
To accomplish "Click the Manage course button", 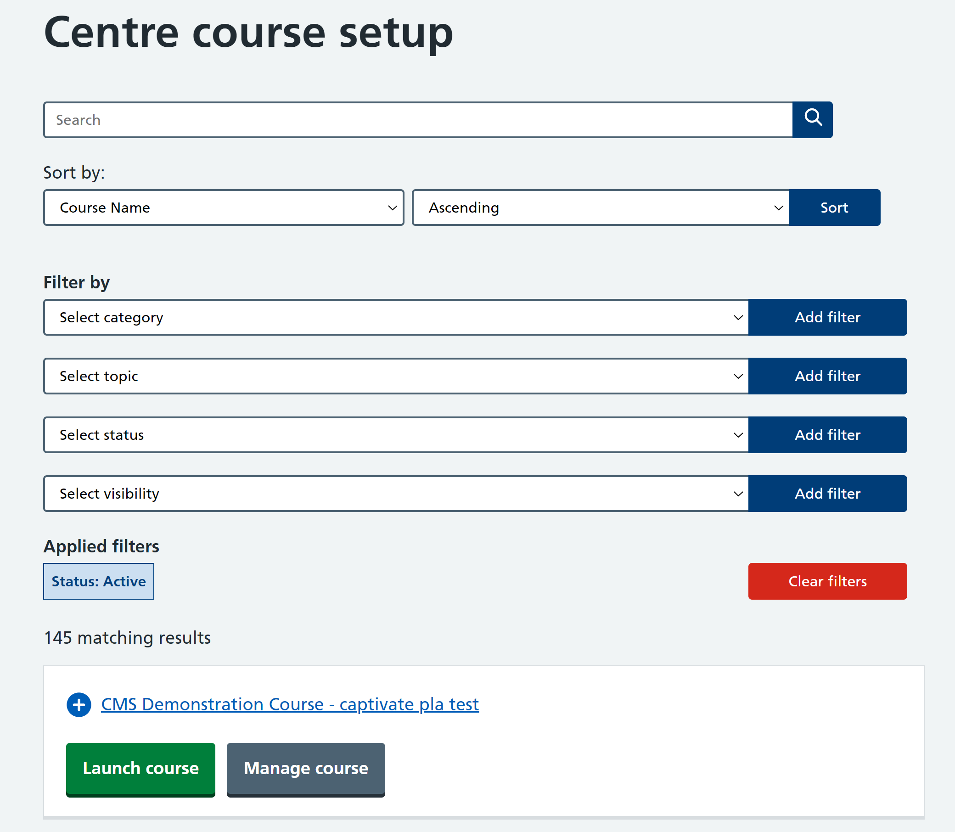I will coord(305,768).
